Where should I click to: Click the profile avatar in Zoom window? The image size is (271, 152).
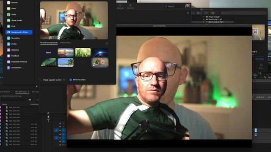point(187,6)
